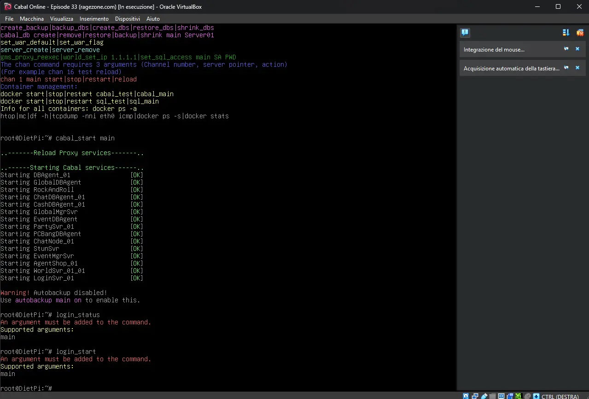Click 'chan 1 main start|stop|restart|reload' line
Viewport: 589px width, 399px height.
(x=69, y=79)
